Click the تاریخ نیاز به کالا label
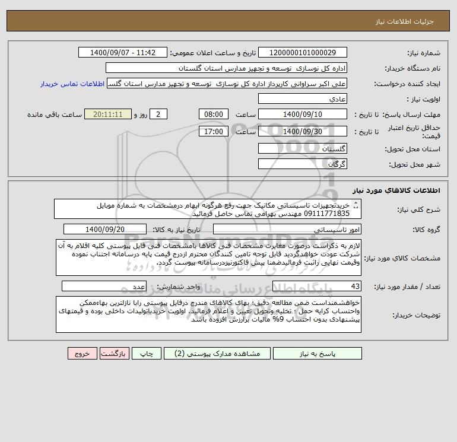Viewport: 457px width, 442px height. click(x=176, y=230)
